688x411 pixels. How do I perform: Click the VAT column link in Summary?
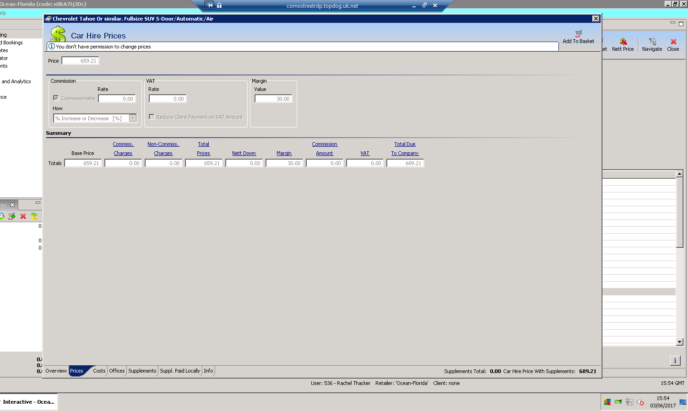point(365,153)
